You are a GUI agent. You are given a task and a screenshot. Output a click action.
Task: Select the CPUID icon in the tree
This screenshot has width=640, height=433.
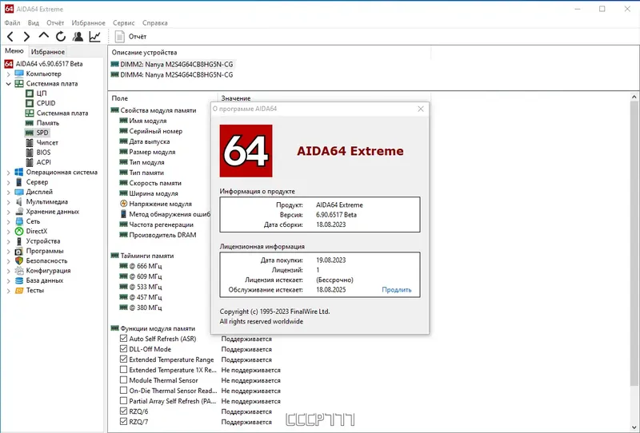coord(30,103)
